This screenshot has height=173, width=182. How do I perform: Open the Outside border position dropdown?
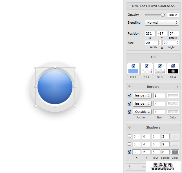(x=142, y=112)
